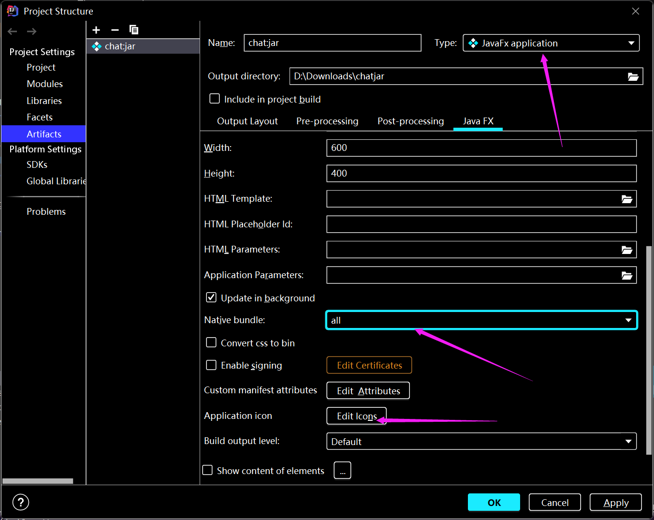Switch to the Output Layout tab
654x520 pixels.
pos(247,121)
